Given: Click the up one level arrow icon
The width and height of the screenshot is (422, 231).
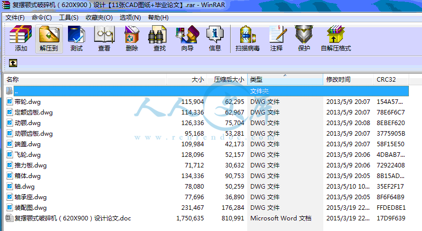Looking at the screenshot, I should pos(13,63).
